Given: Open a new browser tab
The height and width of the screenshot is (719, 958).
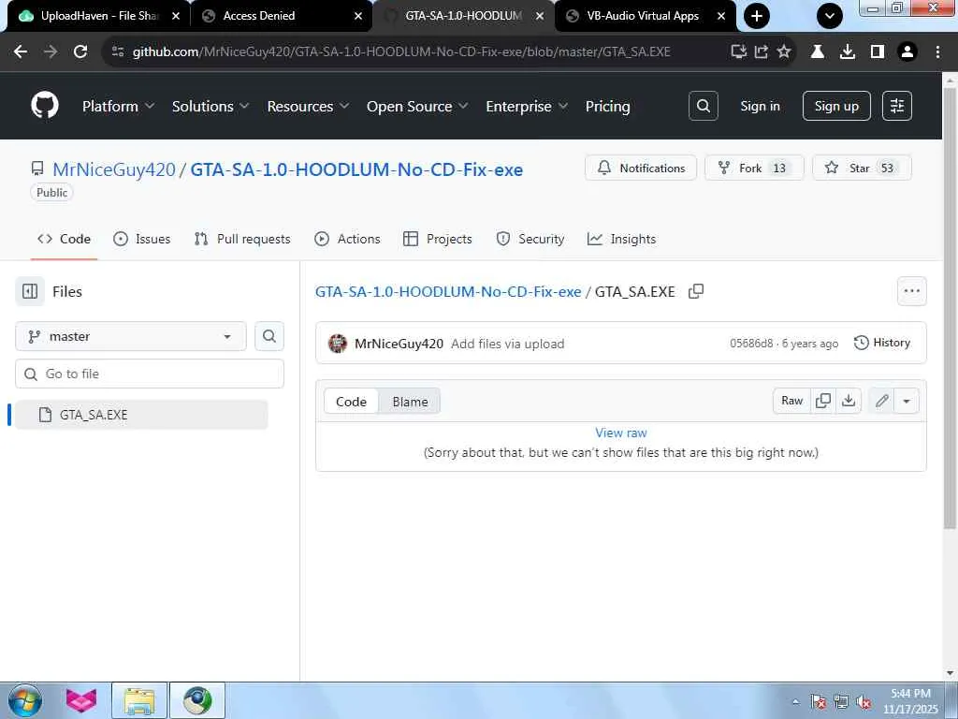Looking at the screenshot, I should pos(756,16).
